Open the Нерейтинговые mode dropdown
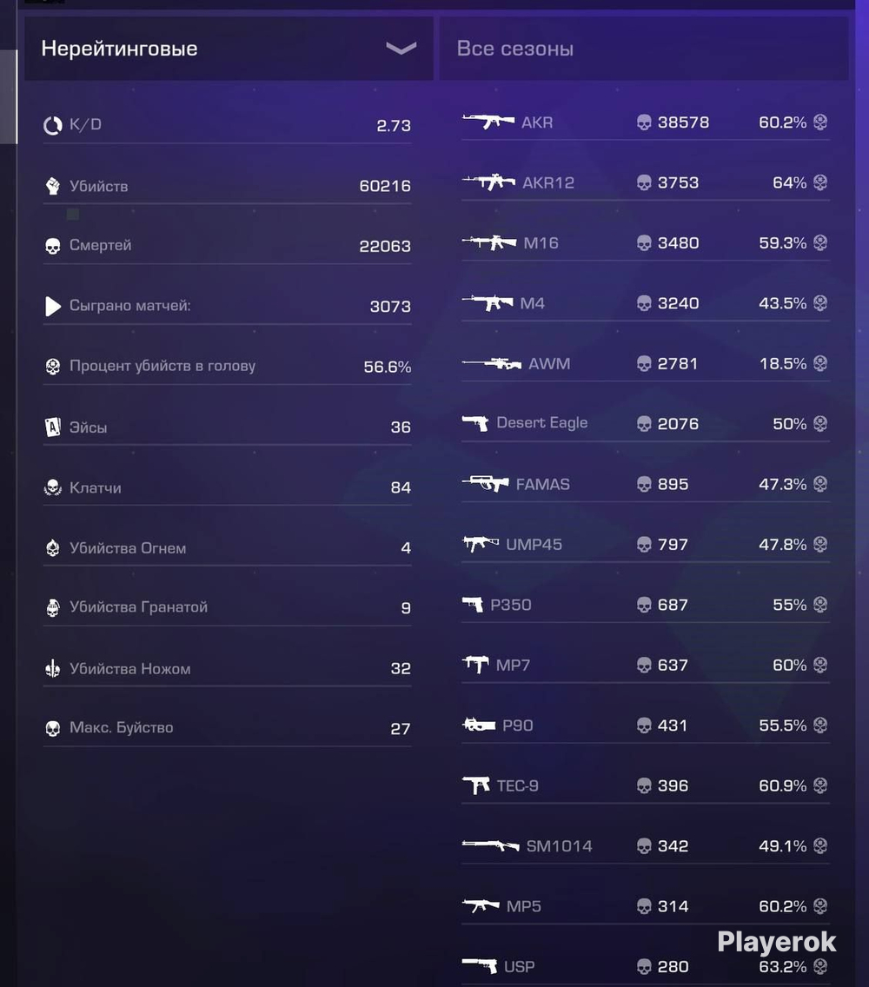This screenshot has width=869, height=987. (x=229, y=49)
